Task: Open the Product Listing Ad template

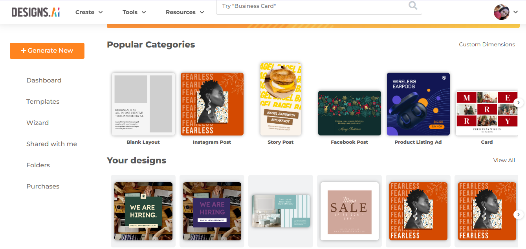Action: [418, 104]
